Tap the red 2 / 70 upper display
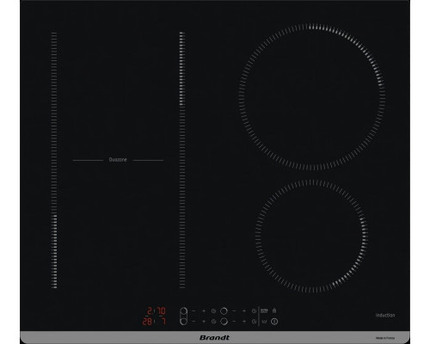The image size is (430, 344). tap(157, 310)
